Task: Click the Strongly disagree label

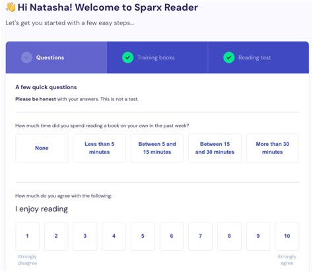Action: click(27, 260)
